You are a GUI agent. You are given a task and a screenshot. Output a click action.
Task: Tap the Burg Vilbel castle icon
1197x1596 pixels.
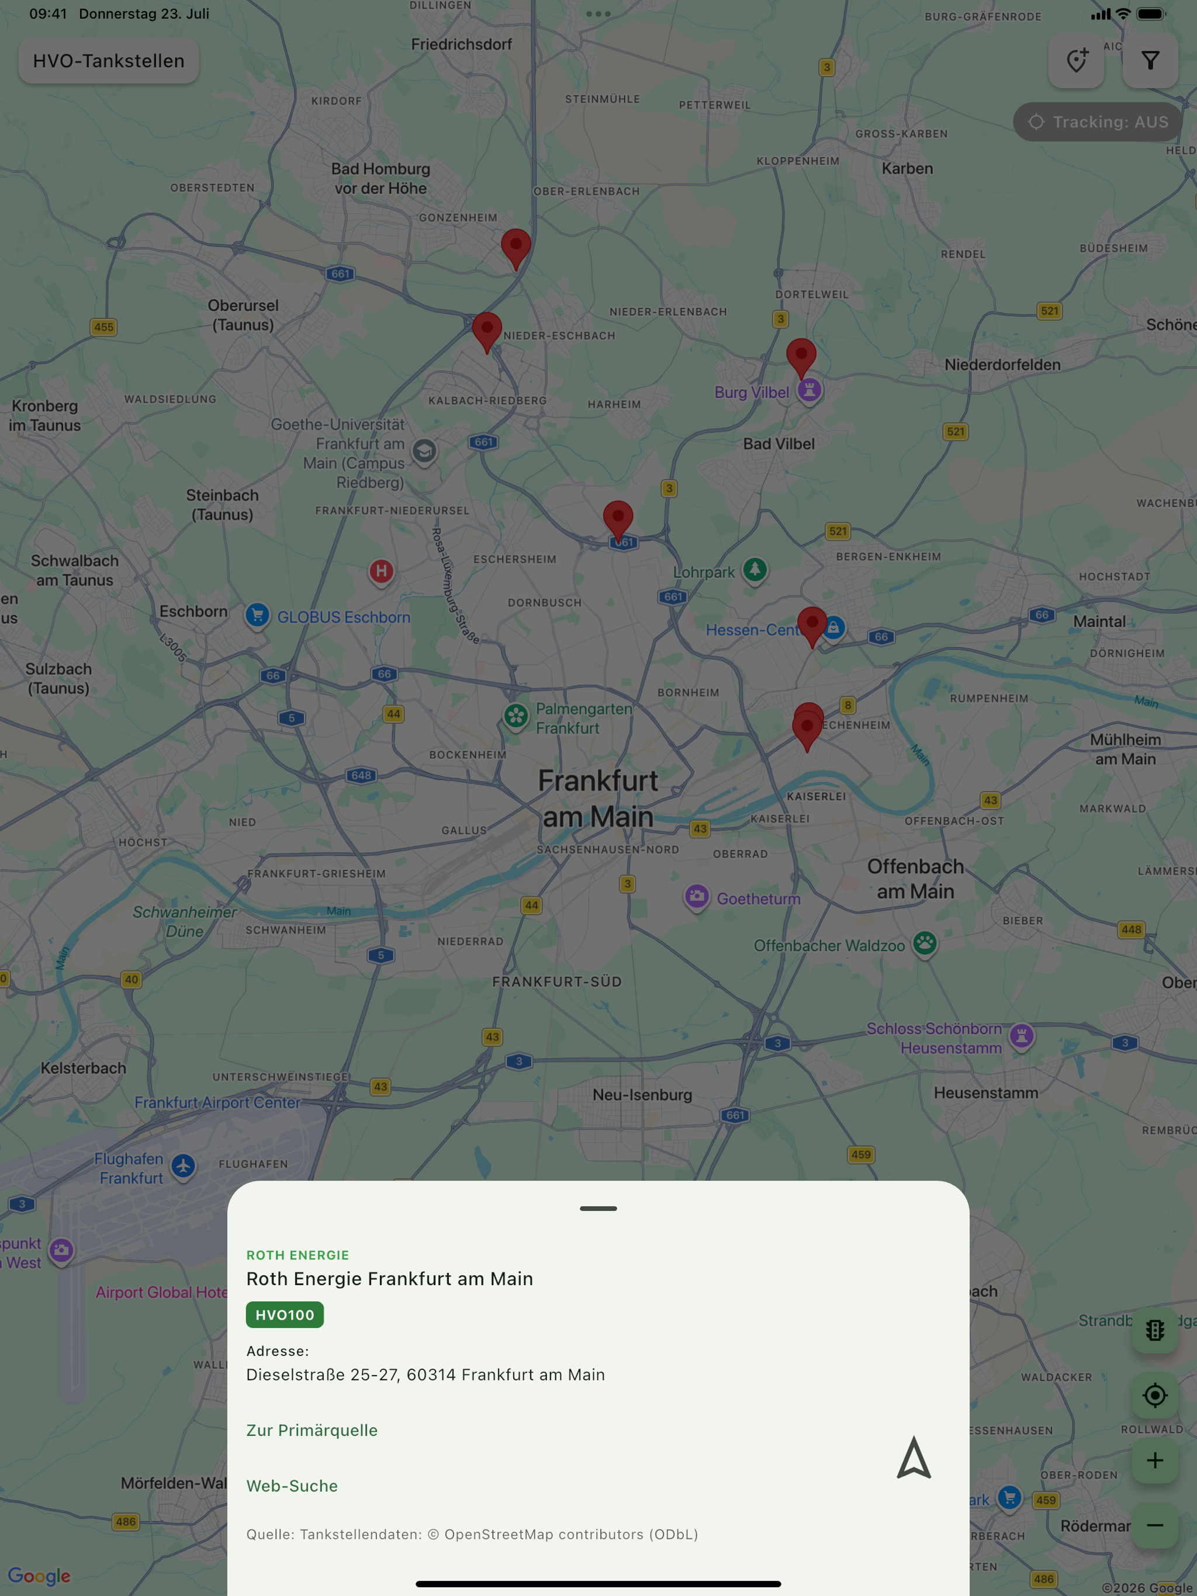pyautogui.click(x=808, y=391)
